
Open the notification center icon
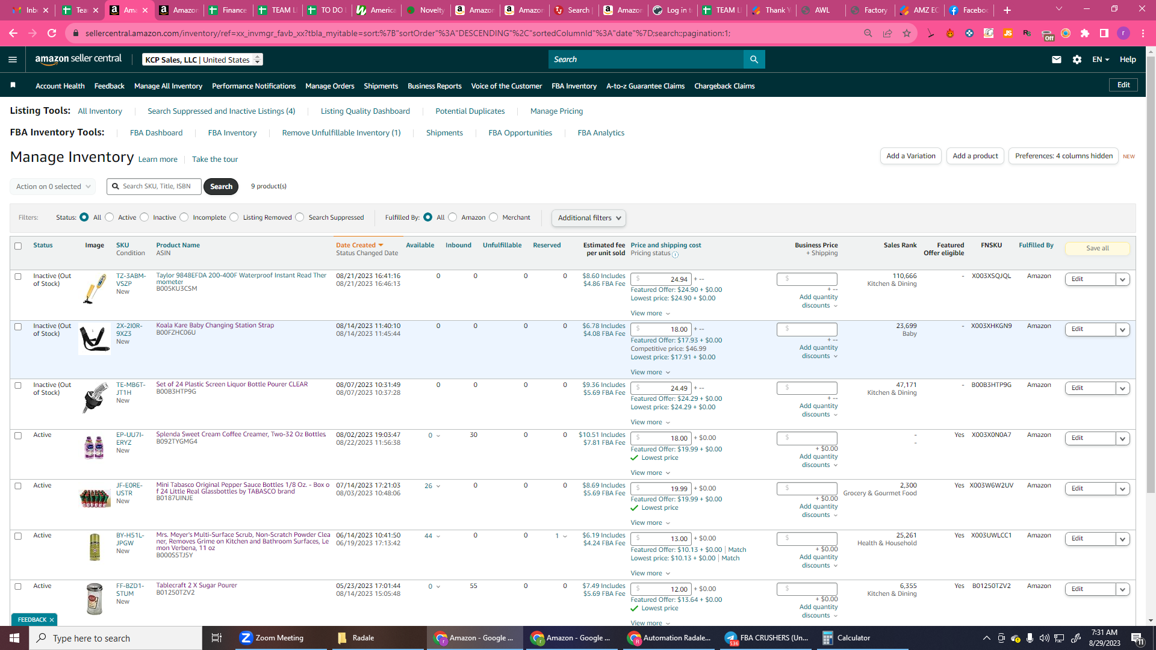pos(1137,638)
